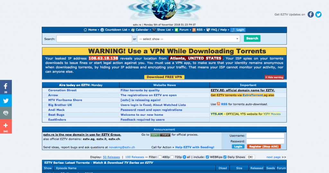The width and height of the screenshot is (329, 173).
Task: Open the EastEnders show link
Action: [x=57, y=120]
